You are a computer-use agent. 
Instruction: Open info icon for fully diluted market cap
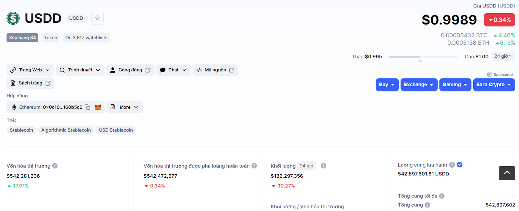(254, 166)
